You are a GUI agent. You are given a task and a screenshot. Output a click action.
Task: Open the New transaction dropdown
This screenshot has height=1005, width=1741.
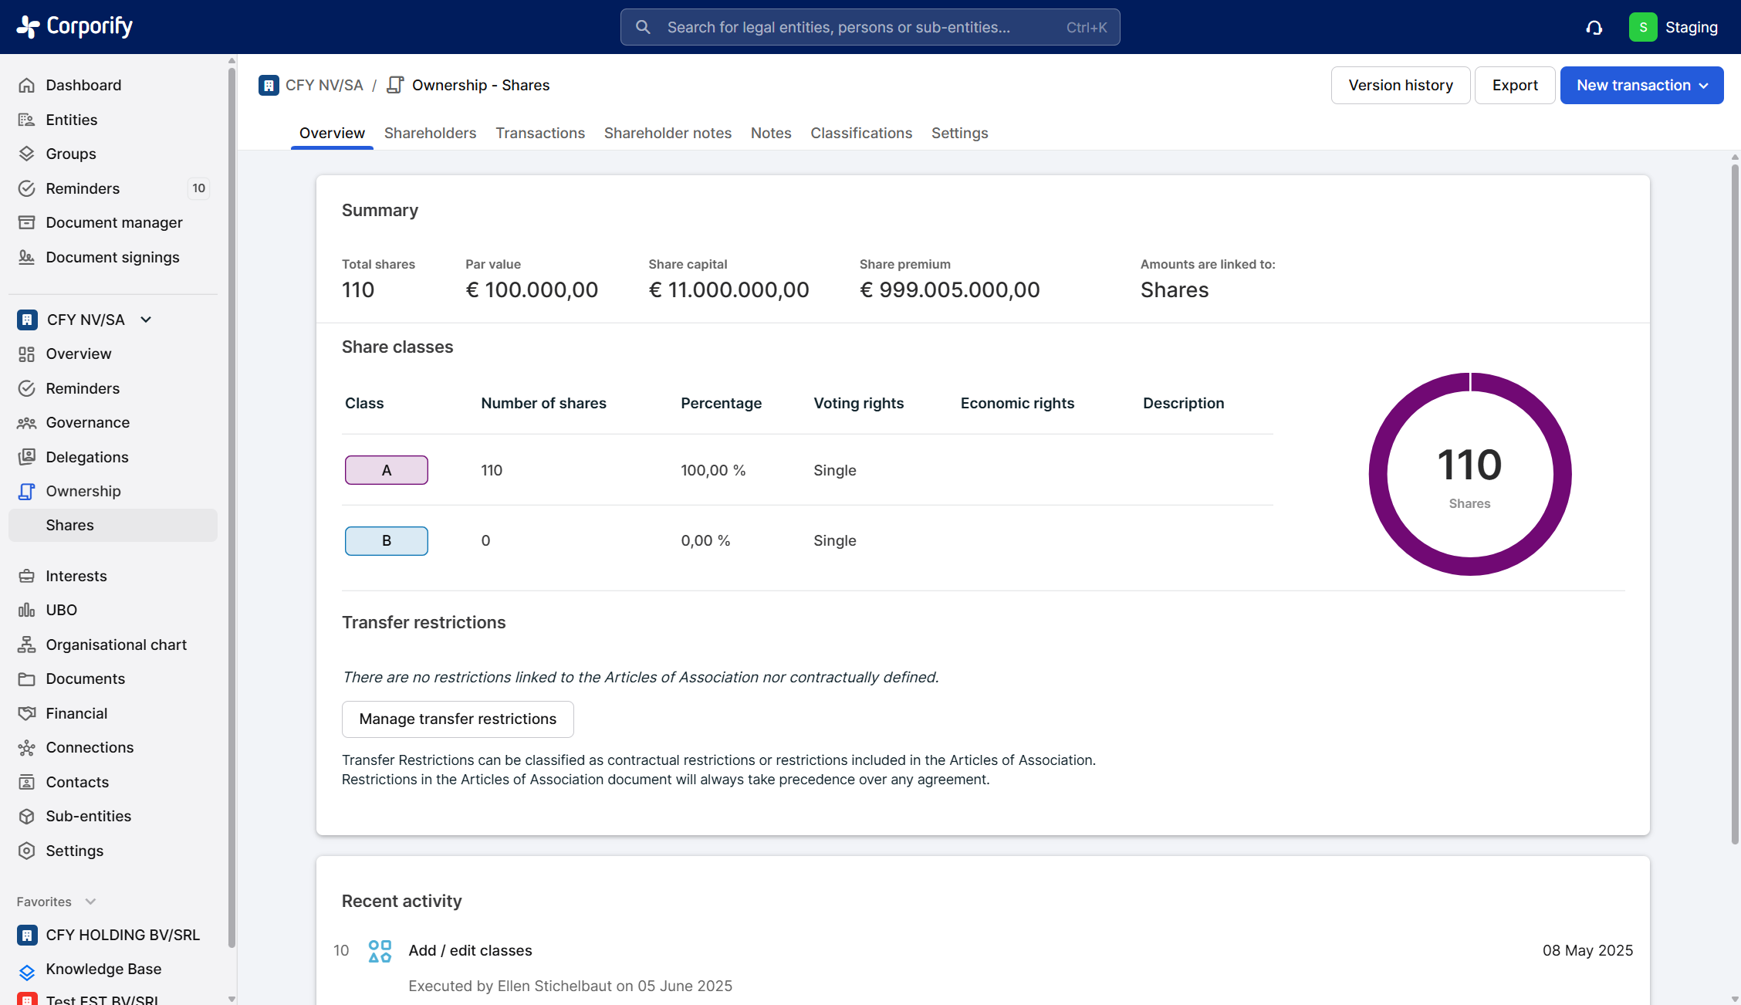tap(1641, 85)
